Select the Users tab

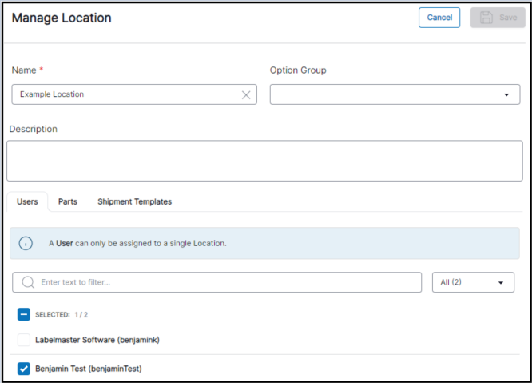coord(27,201)
